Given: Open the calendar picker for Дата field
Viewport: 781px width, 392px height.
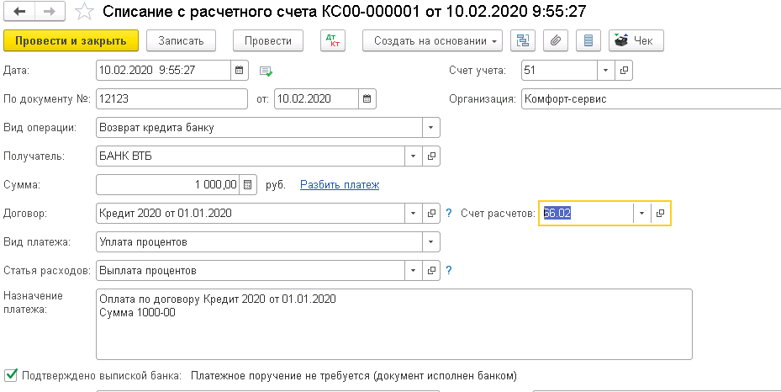Looking at the screenshot, I should pos(239,70).
